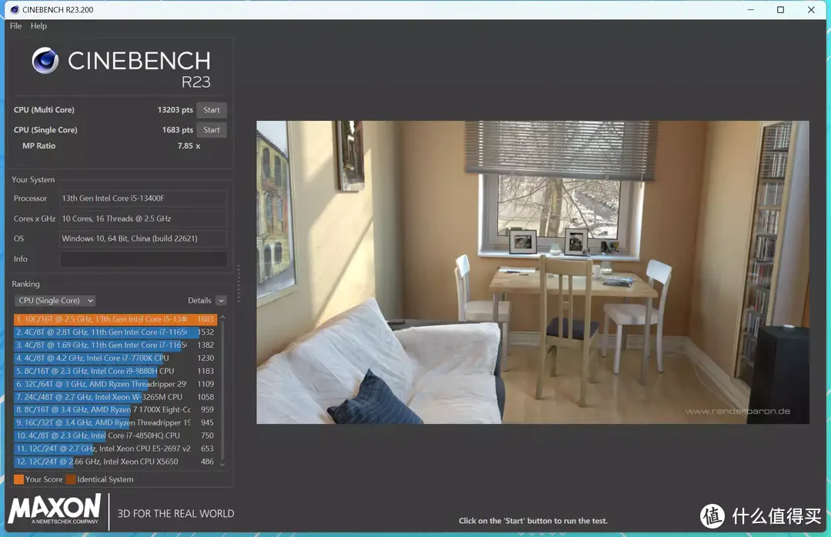Screen dimensions: 831x537
Task: Click the 13203 pts multi core score
Action: (x=175, y=110)
